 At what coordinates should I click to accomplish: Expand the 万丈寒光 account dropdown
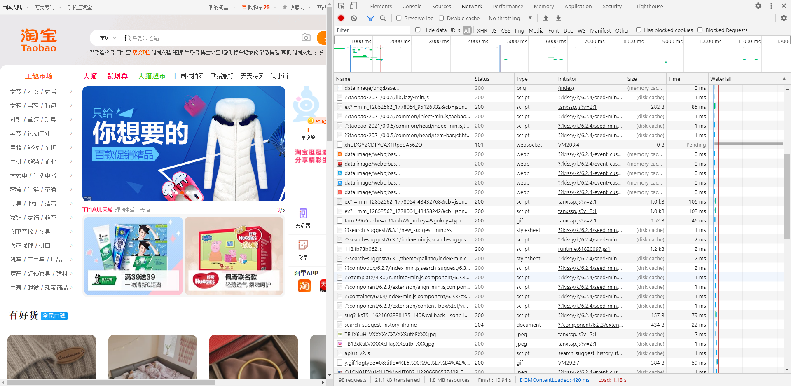coord(60,7)
